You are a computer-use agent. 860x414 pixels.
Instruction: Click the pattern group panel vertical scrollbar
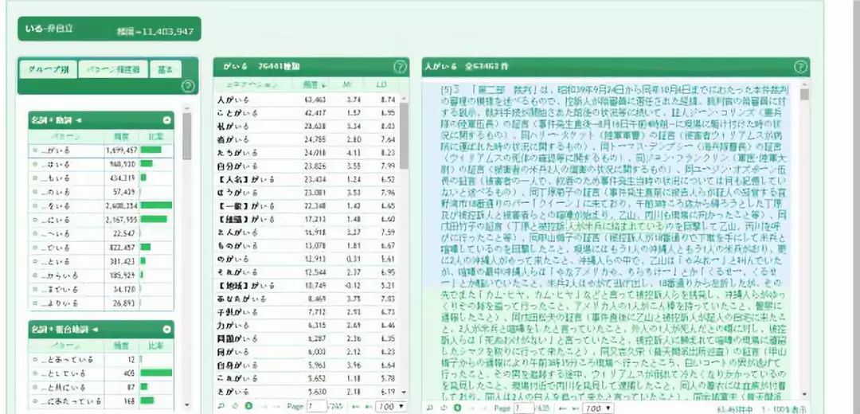click(187, 256)
